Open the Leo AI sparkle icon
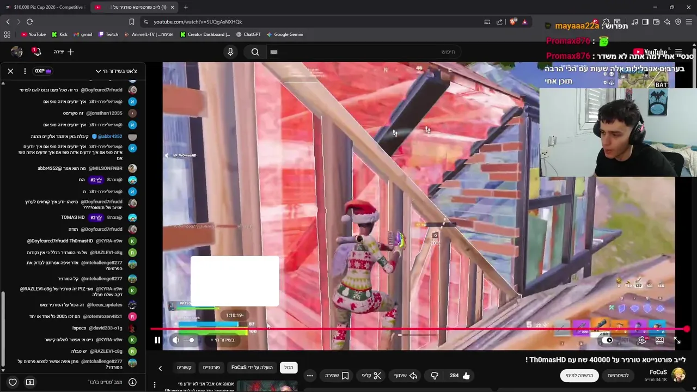The width and height of the screenshot is (697, 392). click(x=667, y=22)
